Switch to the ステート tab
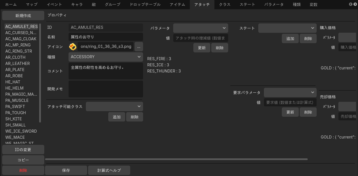The image size is (358, 176). [247, 4]
